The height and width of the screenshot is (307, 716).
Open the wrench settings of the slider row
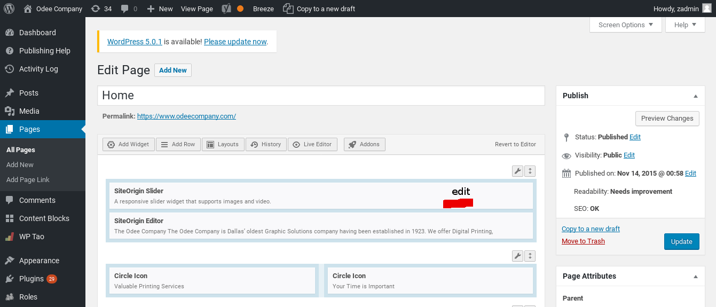[517, 171]
